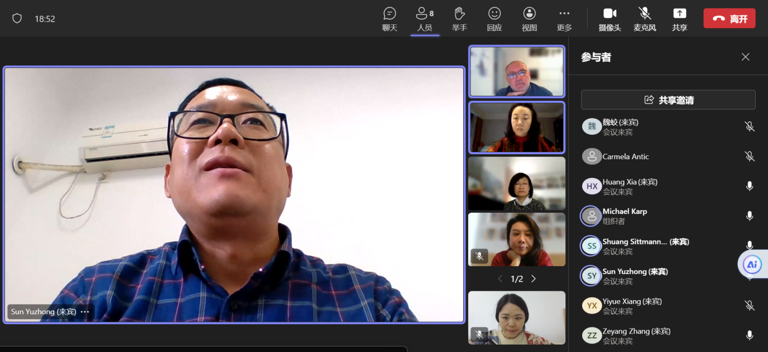Open the reactions (回应) menu
The height and width of the screenshot is (352, 768).
494,18
